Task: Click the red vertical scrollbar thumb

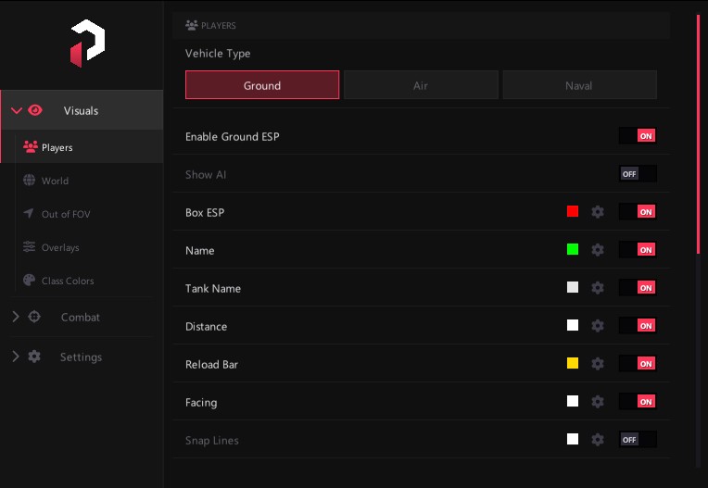Action: pos(698,134)
